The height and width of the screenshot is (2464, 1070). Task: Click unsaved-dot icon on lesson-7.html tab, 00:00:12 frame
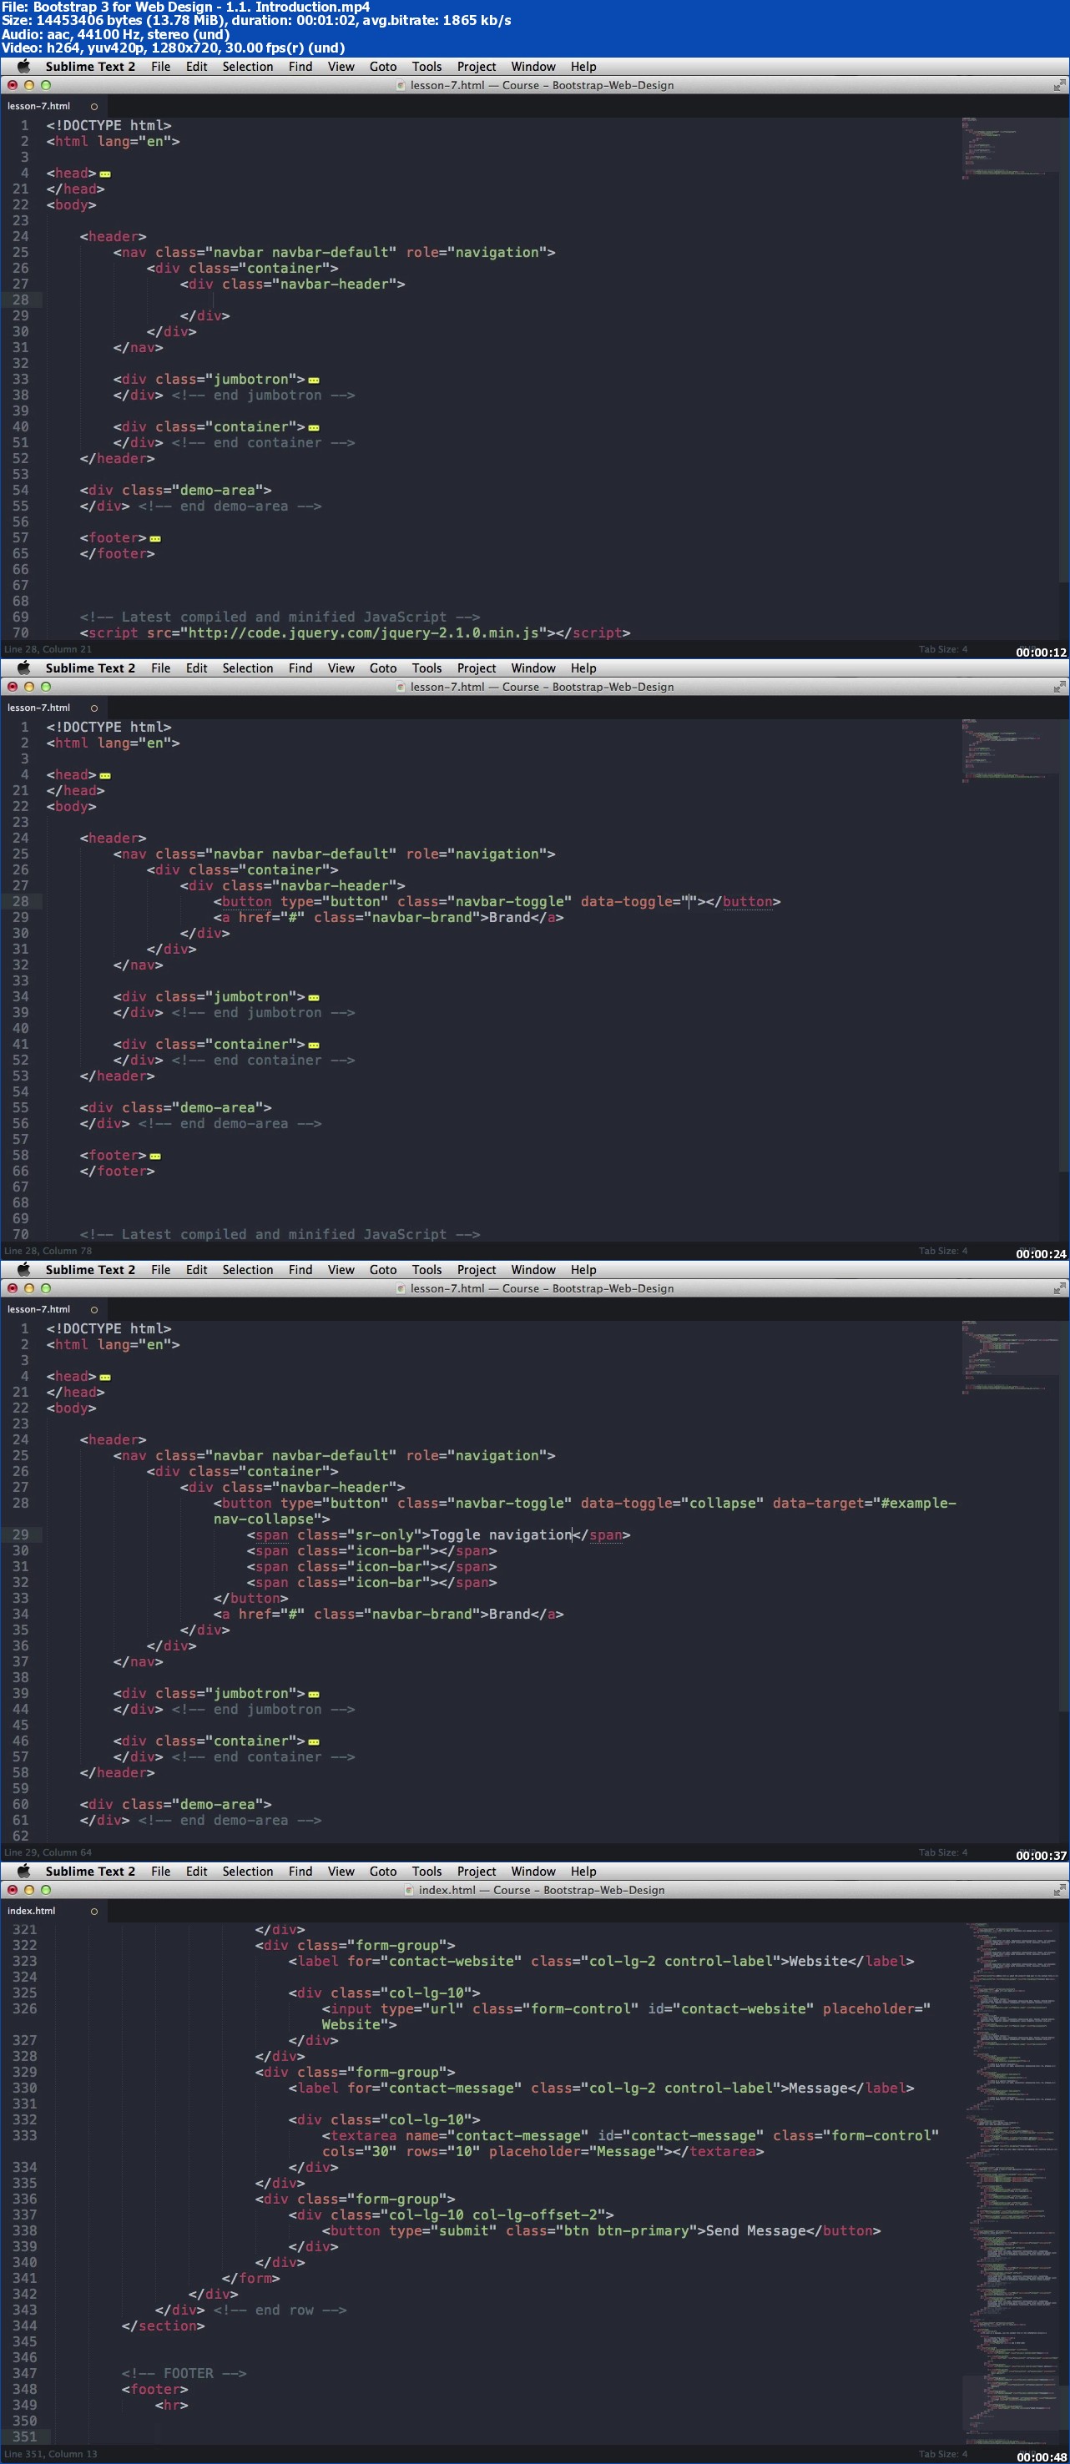click(93, 106)
